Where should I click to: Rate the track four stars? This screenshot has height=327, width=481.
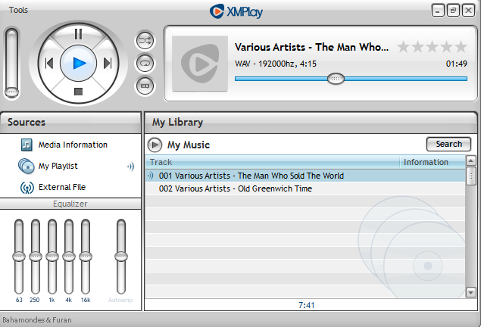[446, 47]
